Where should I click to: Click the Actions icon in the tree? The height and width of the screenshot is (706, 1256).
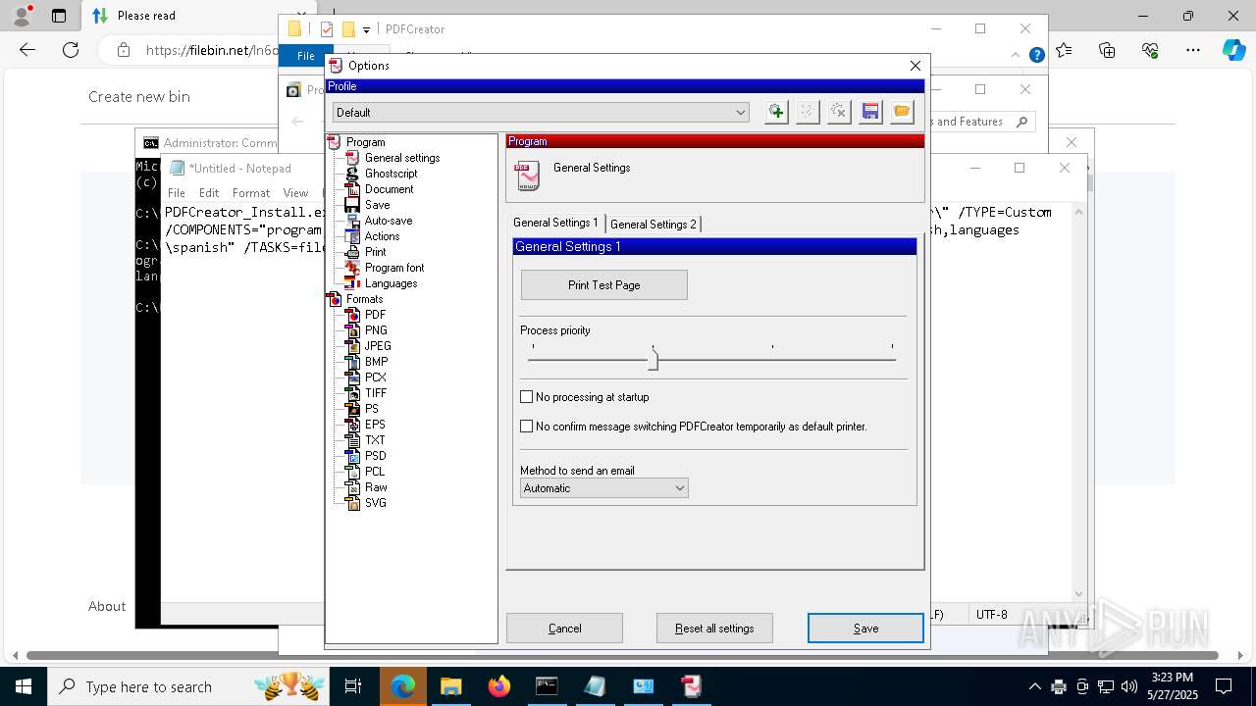pyautogui.click(x=352, y=236)
